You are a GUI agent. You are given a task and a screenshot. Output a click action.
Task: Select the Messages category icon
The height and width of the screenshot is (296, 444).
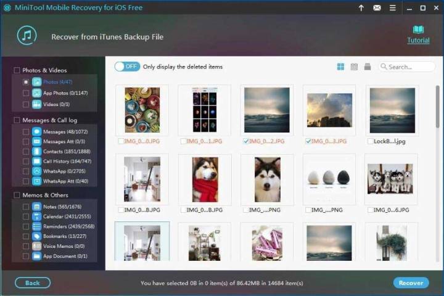[36, 132]
